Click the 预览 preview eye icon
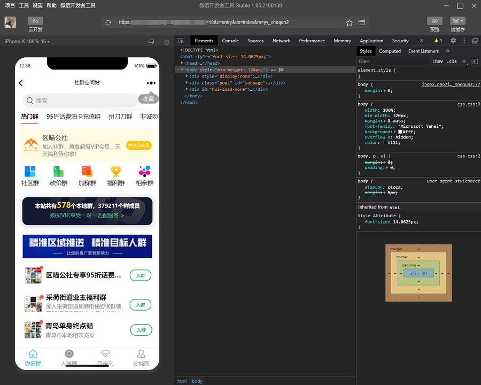This screenshot has width=481, height=385. click(x=435, y=21)
